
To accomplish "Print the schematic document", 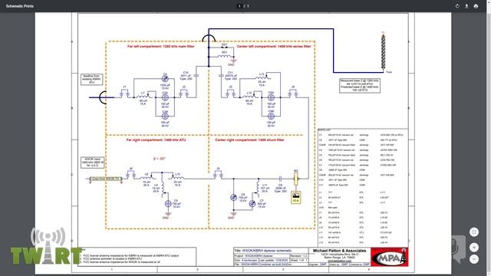I will click(x=476, y=6).
